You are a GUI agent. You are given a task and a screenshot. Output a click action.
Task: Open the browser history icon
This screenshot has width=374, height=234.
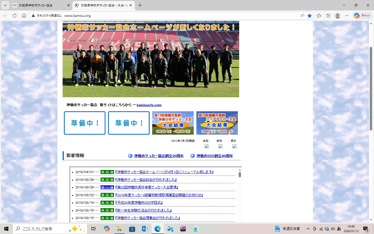[x=328, y=16]
